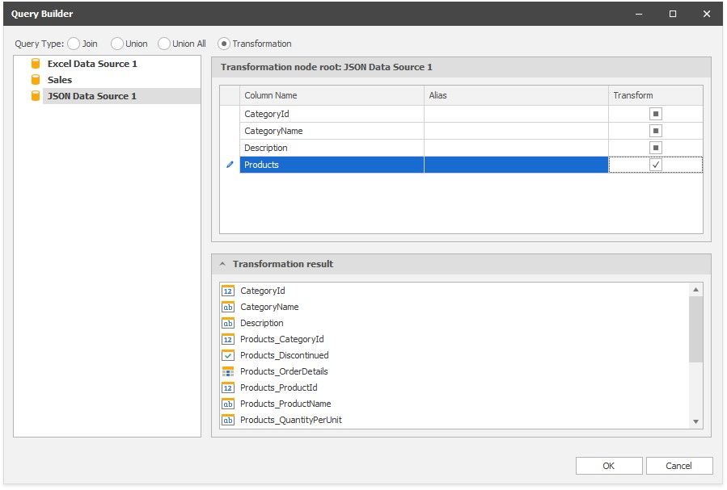Toggle Transform checkbox for CategoryId
727x490 pixels.
655,114
